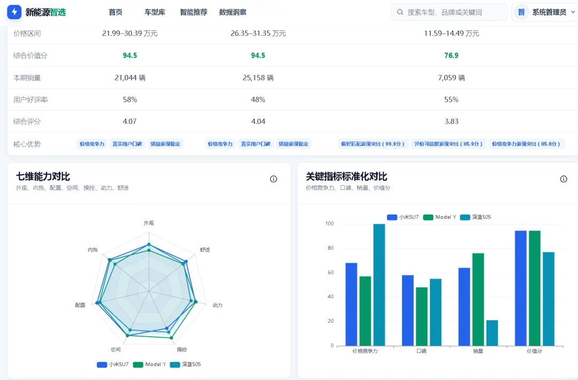The height and width of the screenshot is (380, 578).
Task: Click the short 深蓝S05 bar for 销量
Action: point(492,333)
